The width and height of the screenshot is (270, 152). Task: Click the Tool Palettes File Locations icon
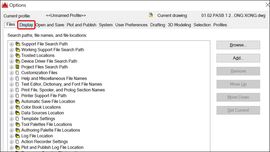pyautogui.click(x=18, y=124)
